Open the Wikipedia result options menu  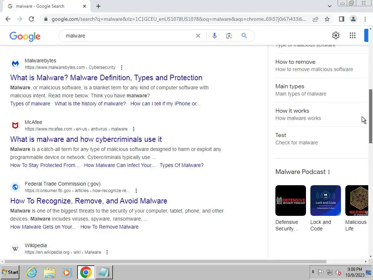point(107,252)
